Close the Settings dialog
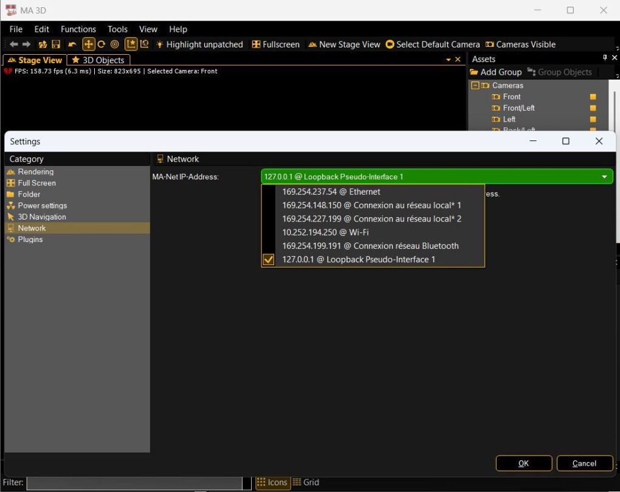The width and height of the screenshot is (620, 492). click(x=599, y=141)
